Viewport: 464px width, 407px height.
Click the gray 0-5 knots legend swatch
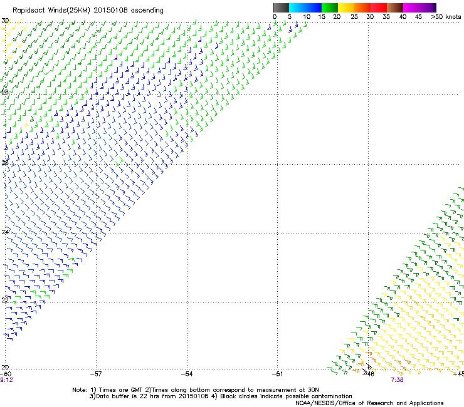point(281,8)
